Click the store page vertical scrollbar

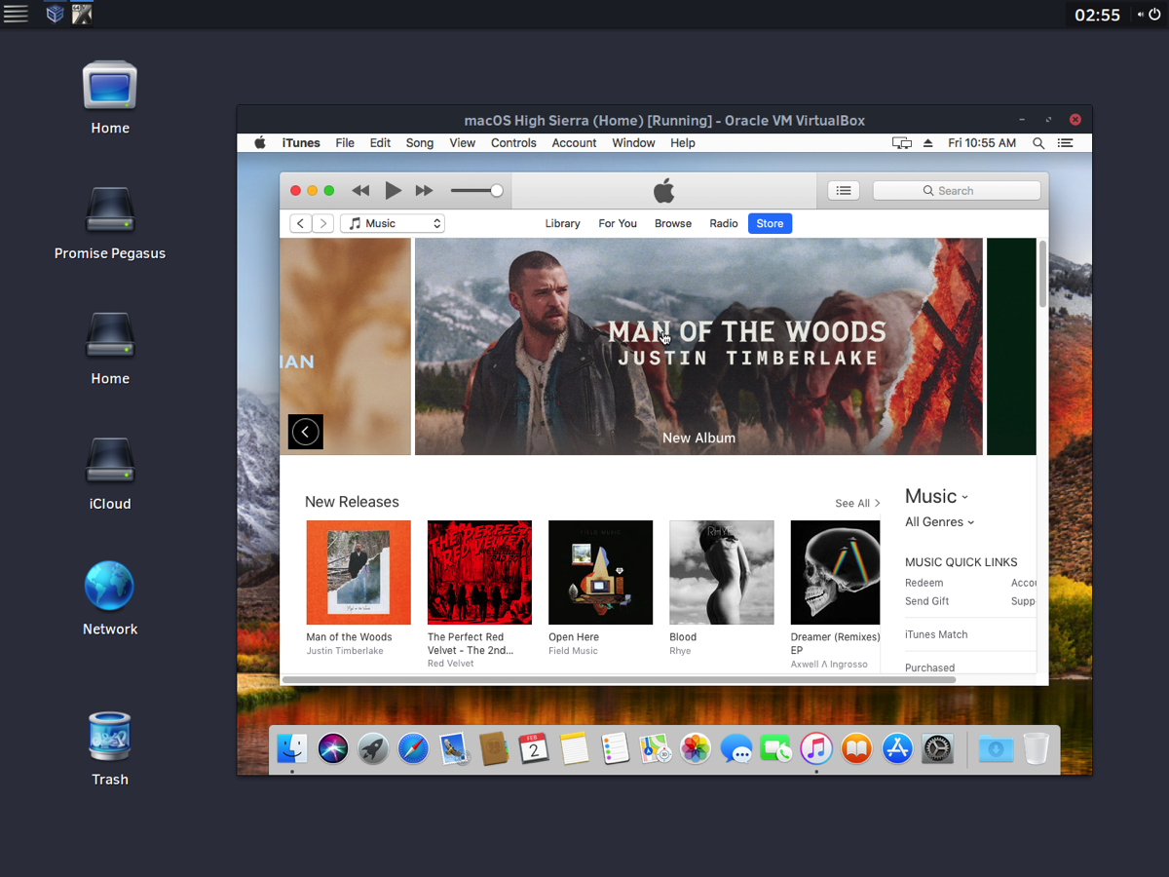pyautogui.click(x=1042, y=275)
